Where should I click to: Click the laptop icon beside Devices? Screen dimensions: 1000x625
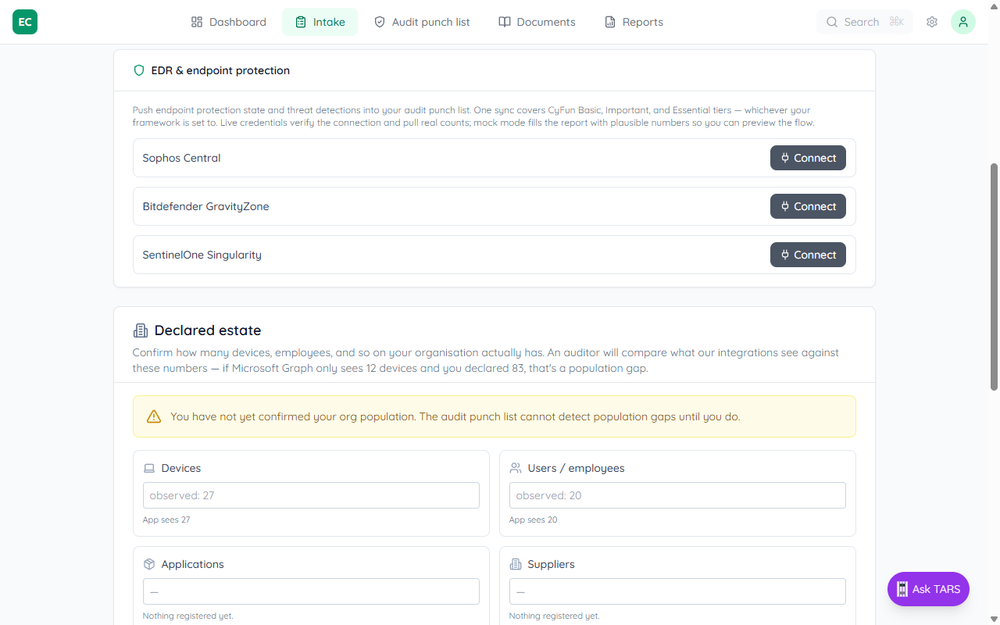pos(149,468)
